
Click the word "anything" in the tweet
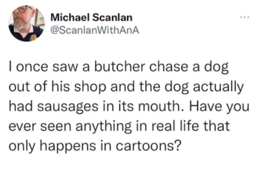pos(104,127)
